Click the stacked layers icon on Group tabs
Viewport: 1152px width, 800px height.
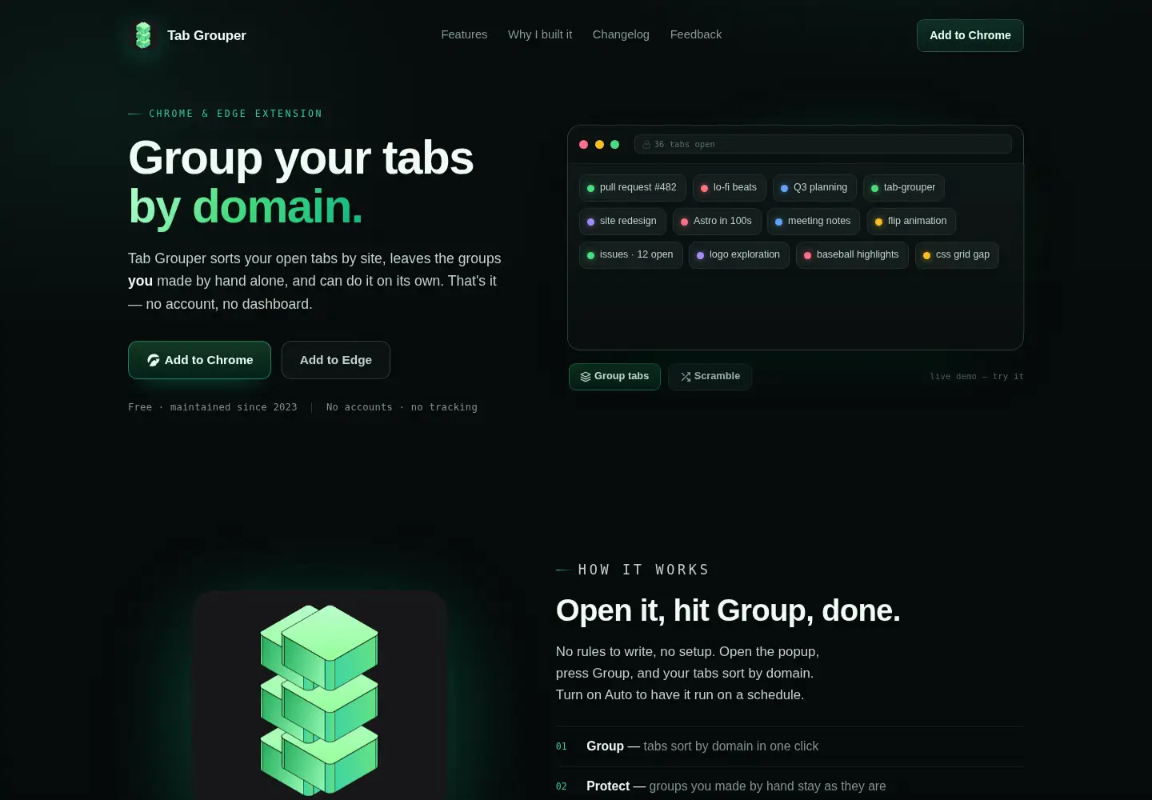pos(586,377)
